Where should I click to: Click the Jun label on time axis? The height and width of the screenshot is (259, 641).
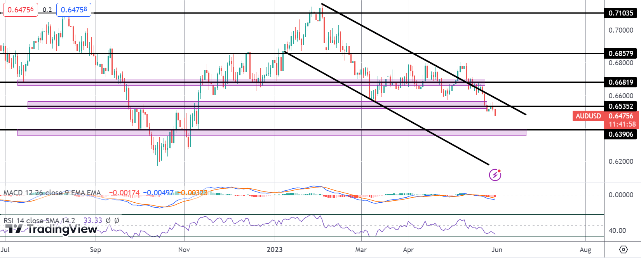pyautogui.click(x=497, y=250)
